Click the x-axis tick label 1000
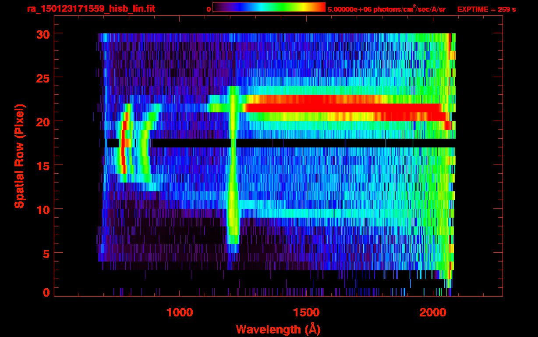The width and height of the screenshot is (538, 337). 180,312
